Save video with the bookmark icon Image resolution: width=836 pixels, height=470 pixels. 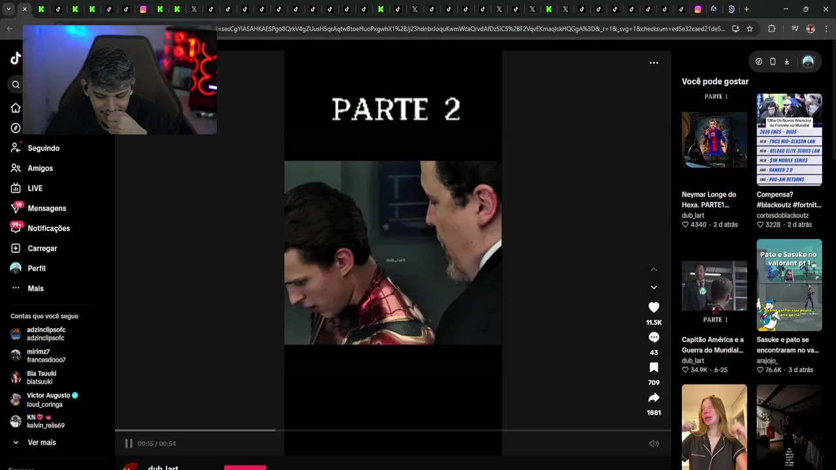(654, 368)
